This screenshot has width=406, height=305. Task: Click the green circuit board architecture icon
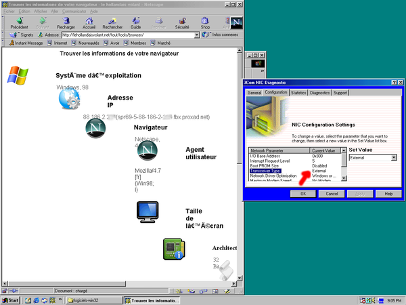point(174,249)
